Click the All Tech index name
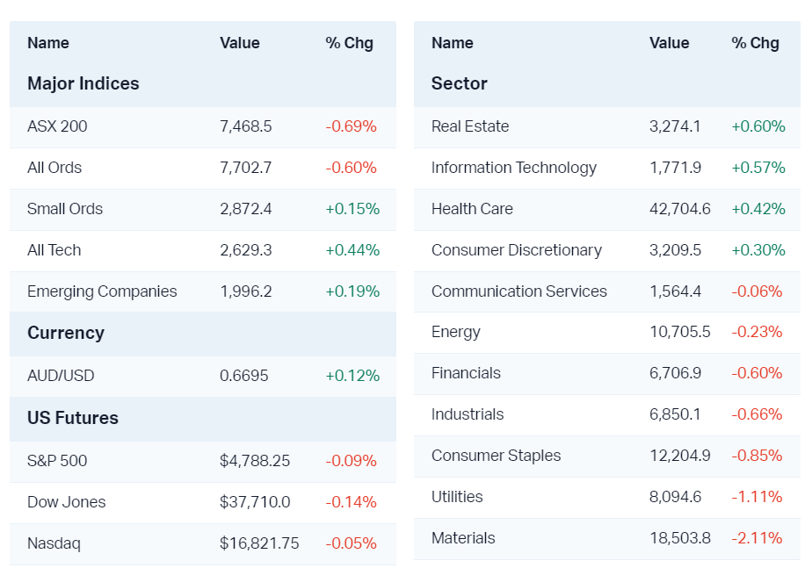Image resolution: width=812 pixels, height=568 pixels. (54, 250)
